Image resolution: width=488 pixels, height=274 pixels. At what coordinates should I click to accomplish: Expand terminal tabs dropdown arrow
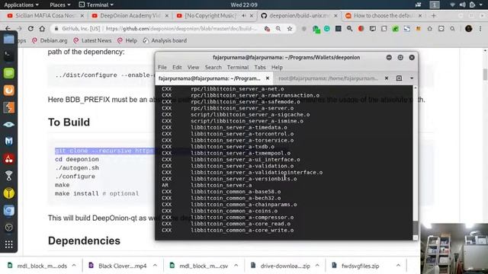click(412, 78)
